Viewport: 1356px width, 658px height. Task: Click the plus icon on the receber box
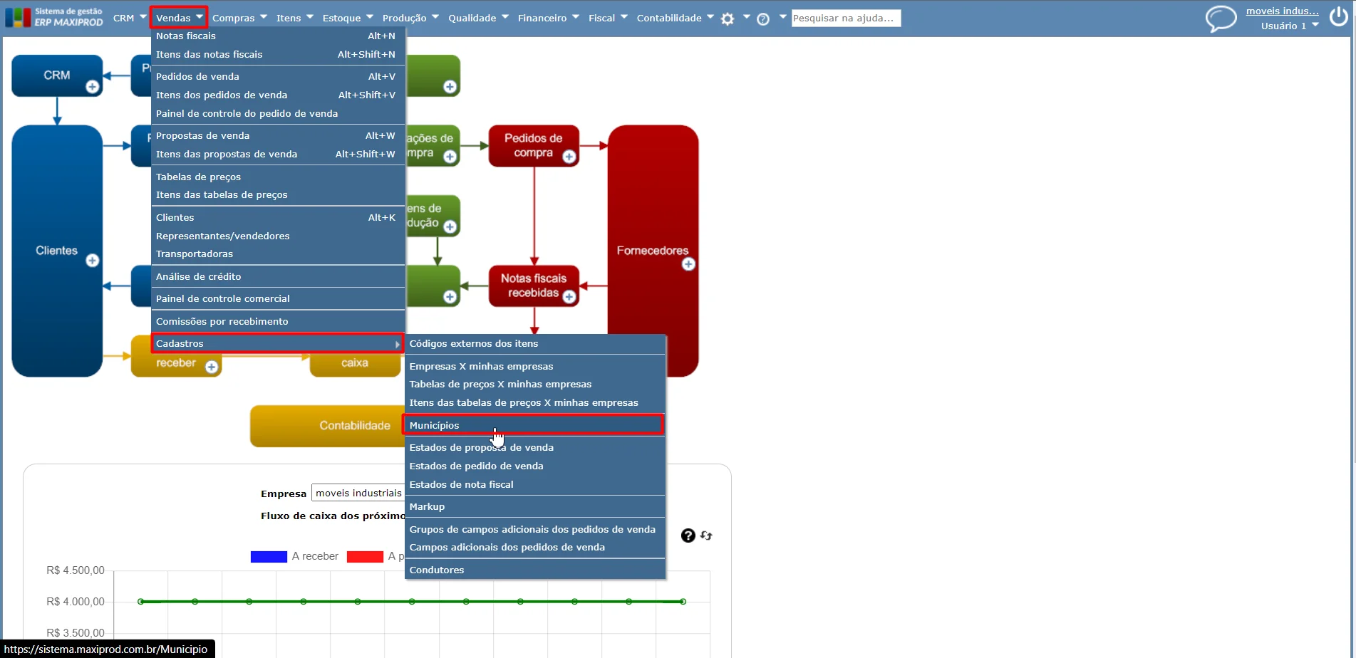coord(212,367)
